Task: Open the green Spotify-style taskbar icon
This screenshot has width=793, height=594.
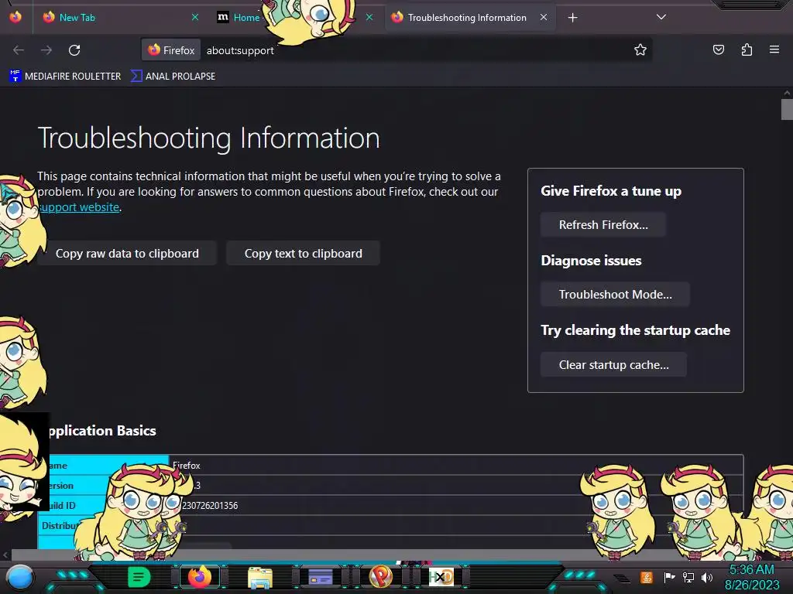Action: pos(139,577)
